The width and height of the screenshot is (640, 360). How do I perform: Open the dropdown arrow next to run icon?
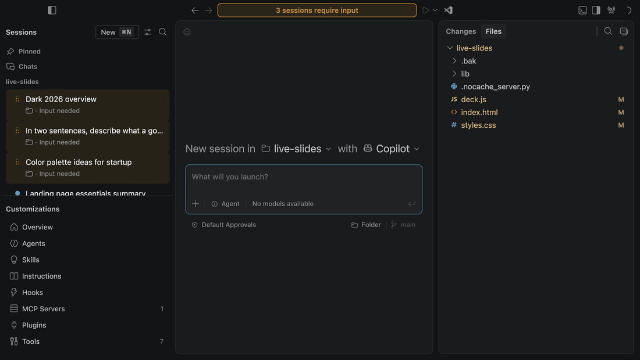pyautogui.click(x=435, y=10)
